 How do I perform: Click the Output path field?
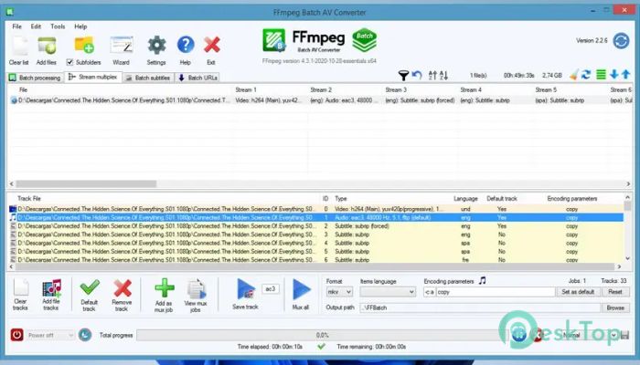(480, 308)
